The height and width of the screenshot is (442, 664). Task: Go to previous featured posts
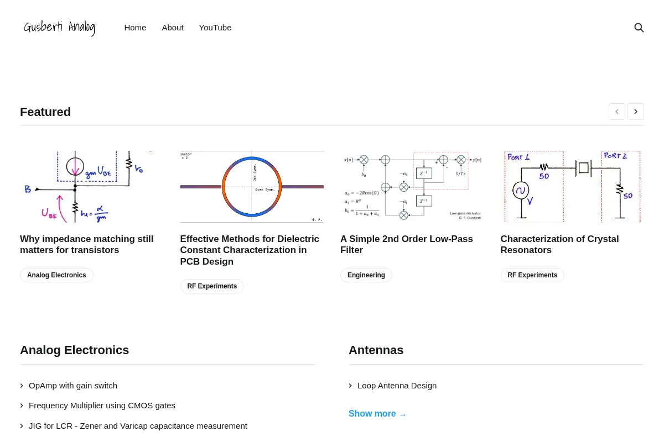pos(617,112)
